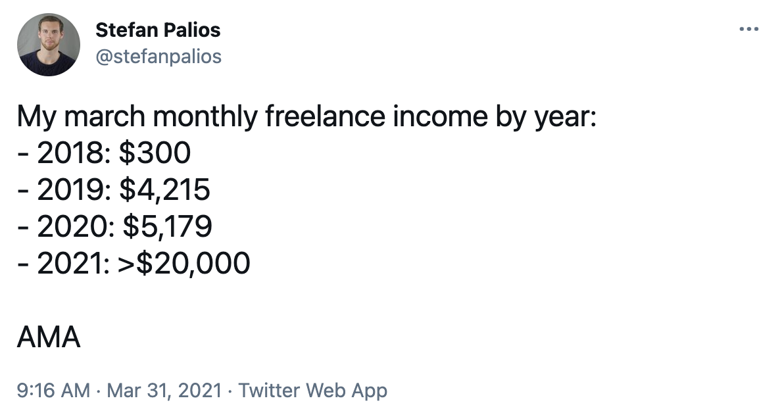Click the year 2018 in the list
This screenshot has height=413, width=780.
(x=71, y=153)
